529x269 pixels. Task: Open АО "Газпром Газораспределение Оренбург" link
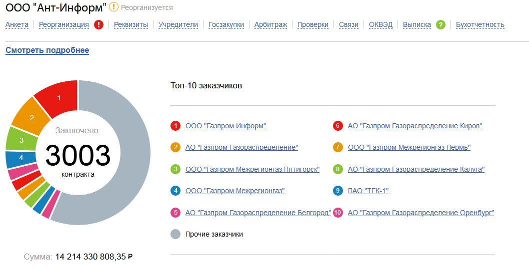coord(420,213)
